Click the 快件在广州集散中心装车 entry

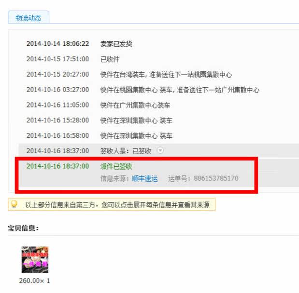[135, 105]
